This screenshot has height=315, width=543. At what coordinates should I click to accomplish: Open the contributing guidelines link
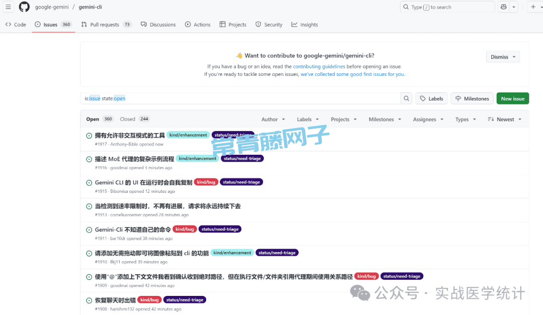pos(319,66)
